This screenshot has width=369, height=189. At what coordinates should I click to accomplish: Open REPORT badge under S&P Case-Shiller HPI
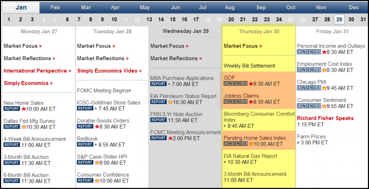coord(85,162)
